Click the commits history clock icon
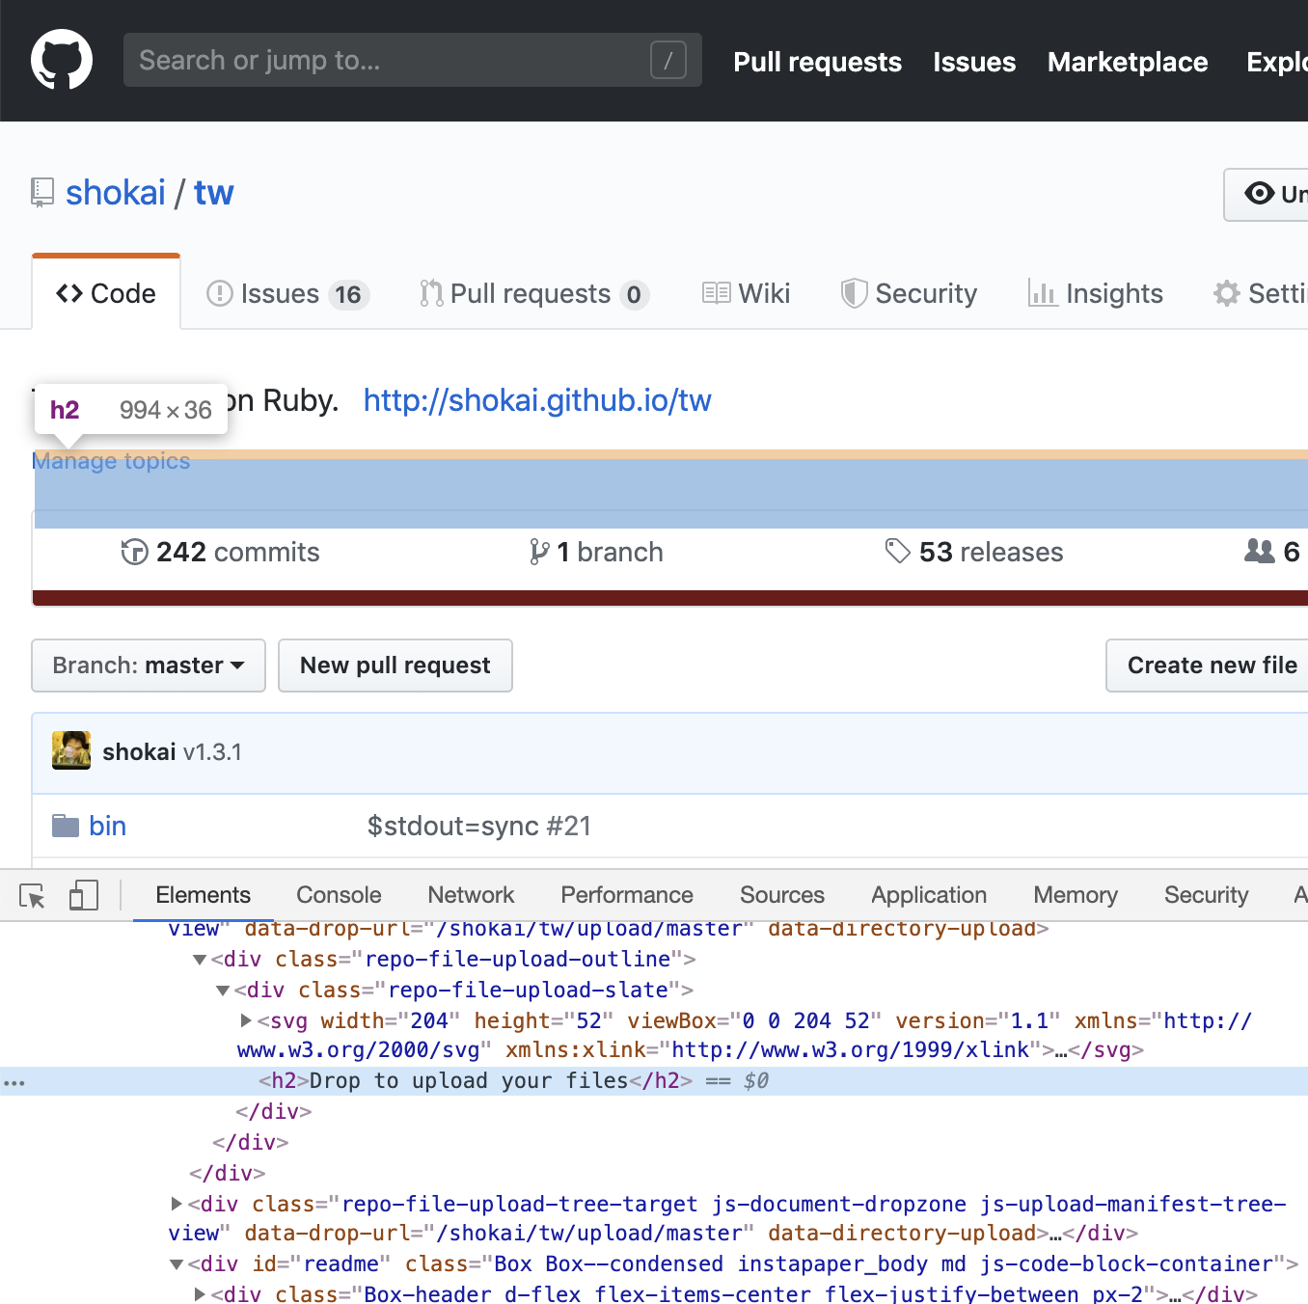Image resolution: width=1308 pixels, height=1304 pixels. click(x=134, y=552)
